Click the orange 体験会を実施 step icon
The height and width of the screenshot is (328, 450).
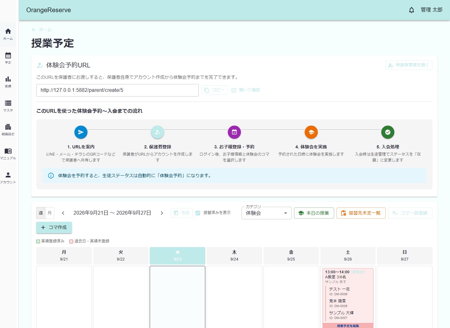tap(311, 132)
